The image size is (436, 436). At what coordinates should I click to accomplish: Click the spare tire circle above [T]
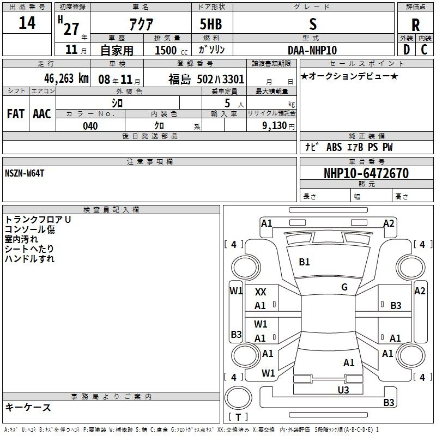pyautogui.click(x=238, y=398)
